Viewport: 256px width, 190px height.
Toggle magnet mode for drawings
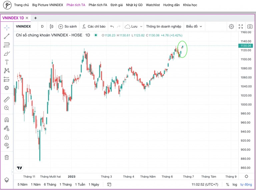(x=7, y=120)
